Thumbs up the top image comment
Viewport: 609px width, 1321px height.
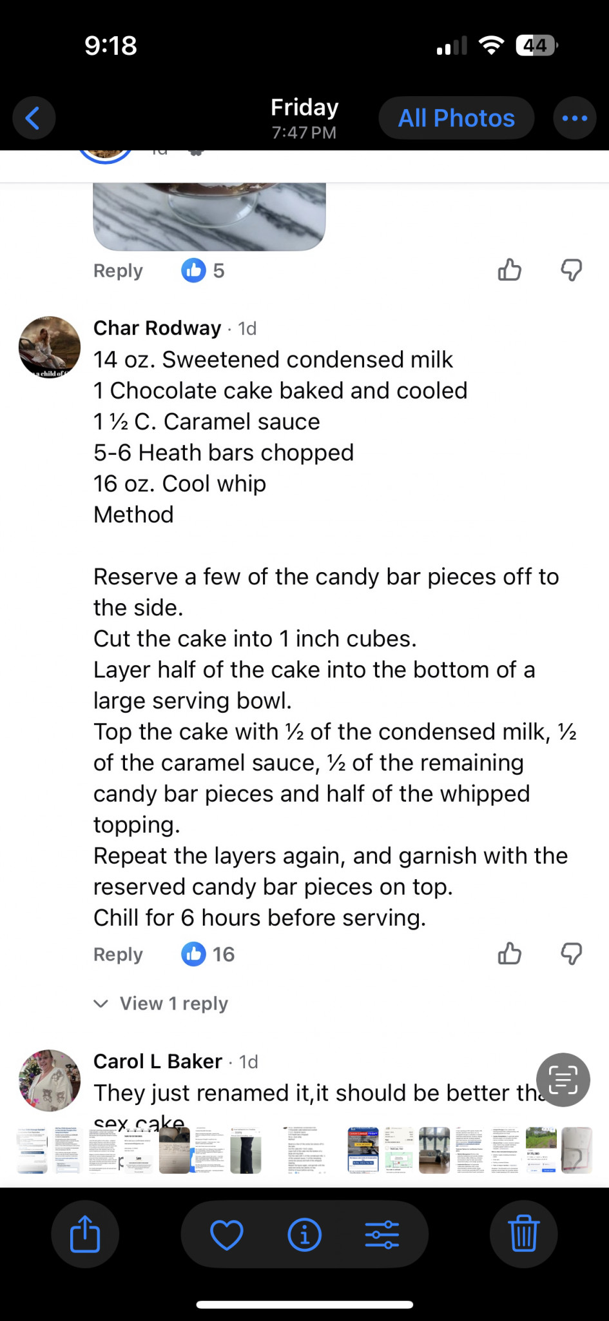pos(509,270)
